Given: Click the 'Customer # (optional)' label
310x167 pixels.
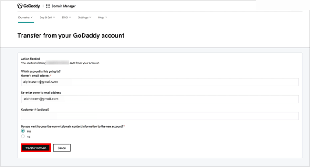Looking at the screenshot, I should 35,110.
